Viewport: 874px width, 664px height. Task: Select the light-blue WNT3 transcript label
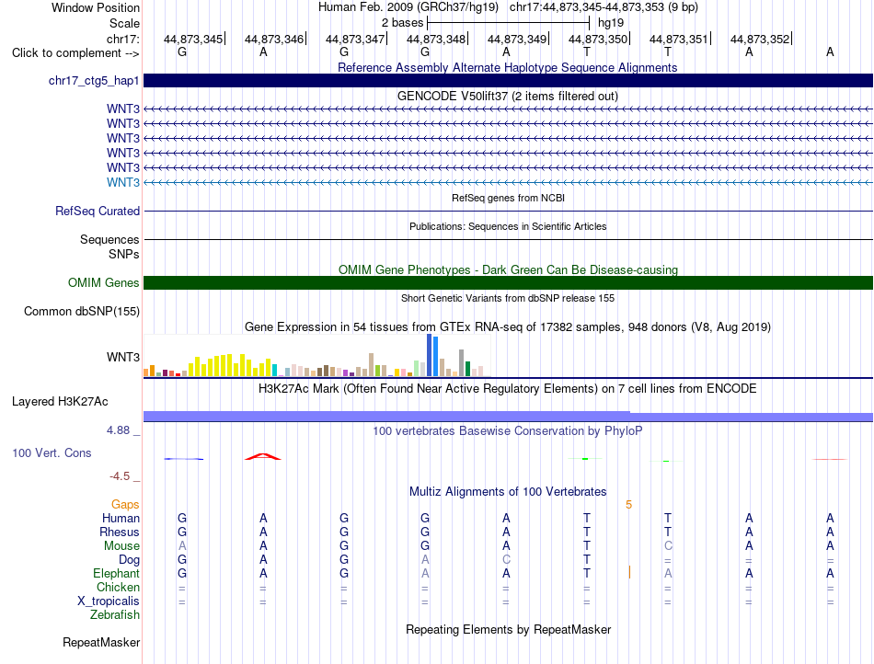tap(123, 183)
